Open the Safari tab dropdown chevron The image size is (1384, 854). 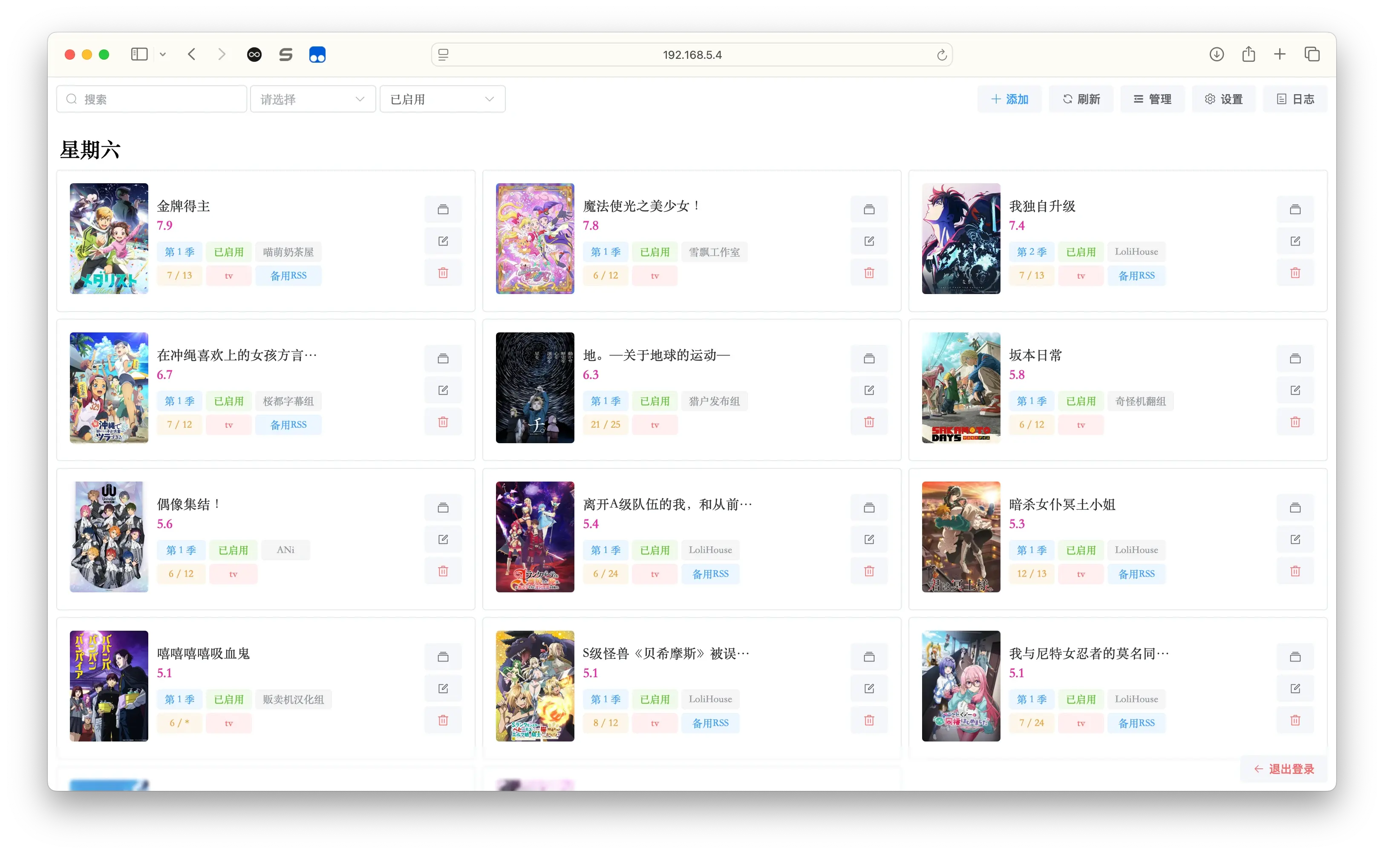coord(163,54)
